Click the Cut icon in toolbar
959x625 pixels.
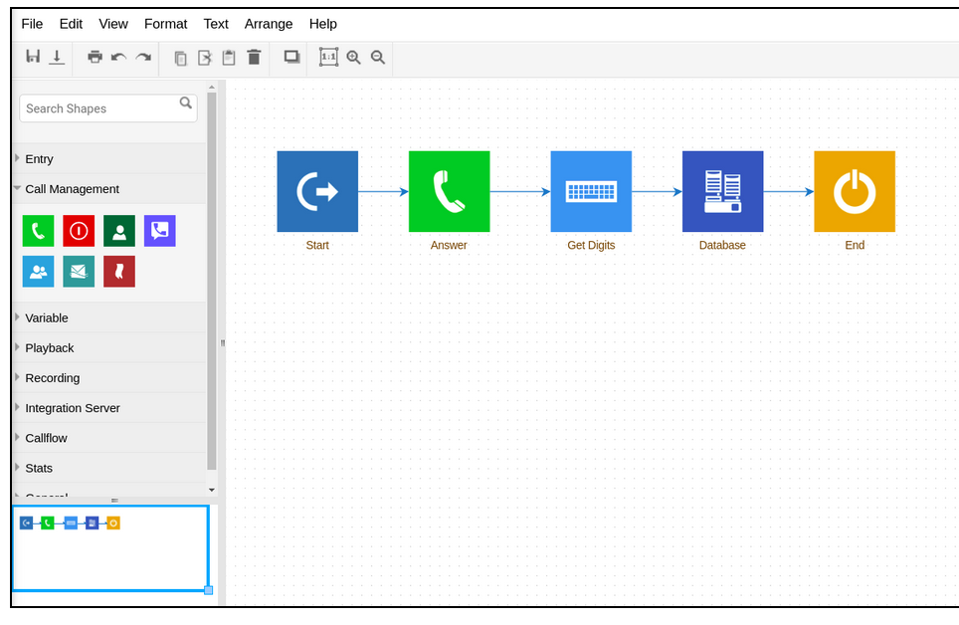[x=205, y=58]
